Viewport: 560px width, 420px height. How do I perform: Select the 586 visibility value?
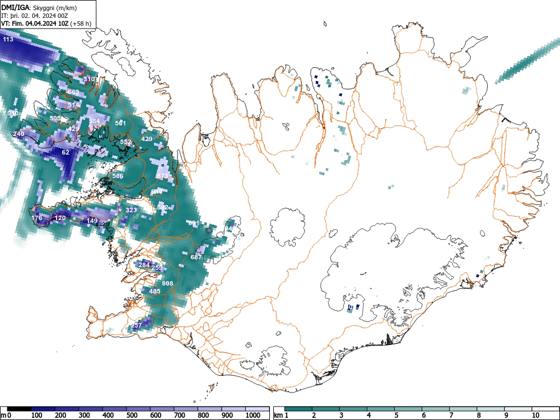pyautogui.click(x=118, y=176)
